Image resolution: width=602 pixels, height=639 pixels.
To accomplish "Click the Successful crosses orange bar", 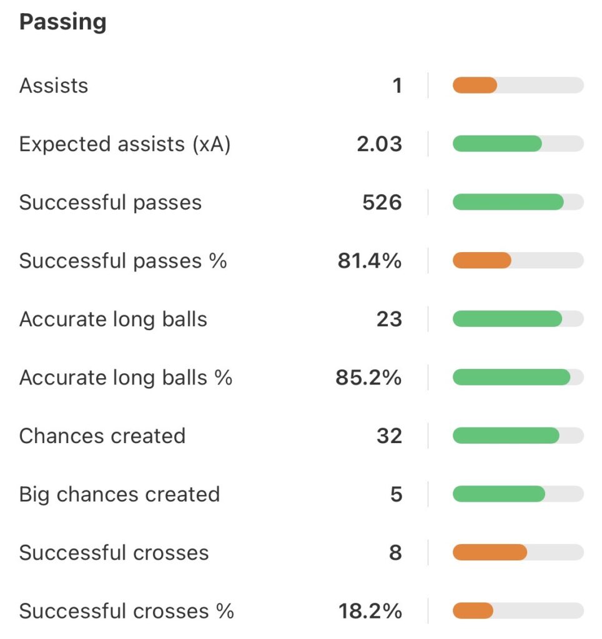I will 490,552.
